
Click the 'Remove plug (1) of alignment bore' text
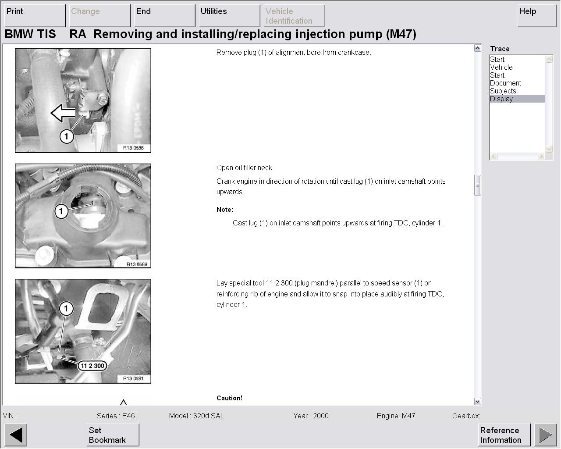click(294, 52)
